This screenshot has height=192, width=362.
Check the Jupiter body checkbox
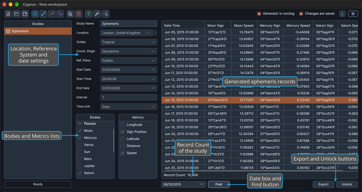(80, 166)
